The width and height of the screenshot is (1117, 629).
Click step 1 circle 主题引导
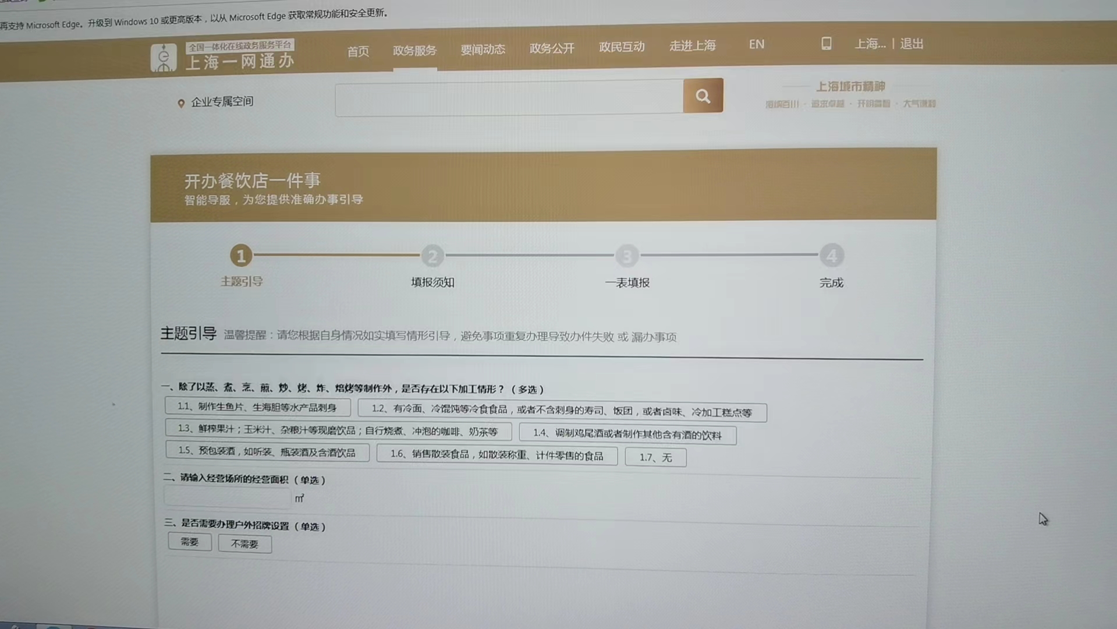click(241, 256)
